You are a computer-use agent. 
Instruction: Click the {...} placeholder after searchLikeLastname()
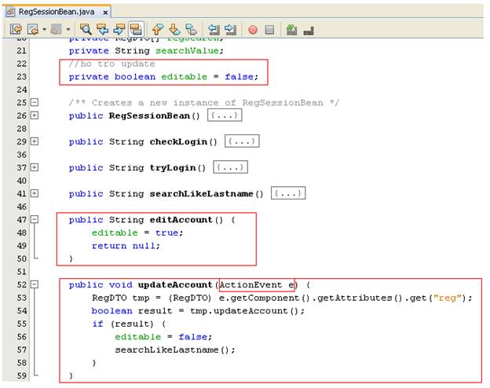tap(288, 193)
